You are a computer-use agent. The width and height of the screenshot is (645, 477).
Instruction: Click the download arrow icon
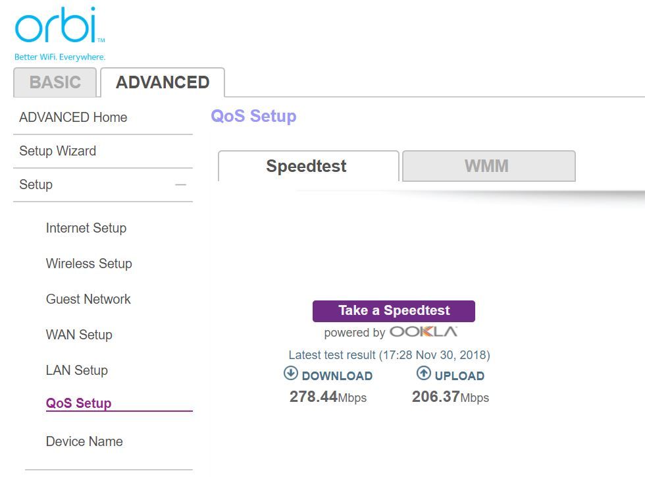coord(291,373)
